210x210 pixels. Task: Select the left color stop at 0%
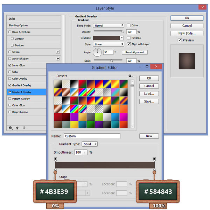click(x=55, y=171)
